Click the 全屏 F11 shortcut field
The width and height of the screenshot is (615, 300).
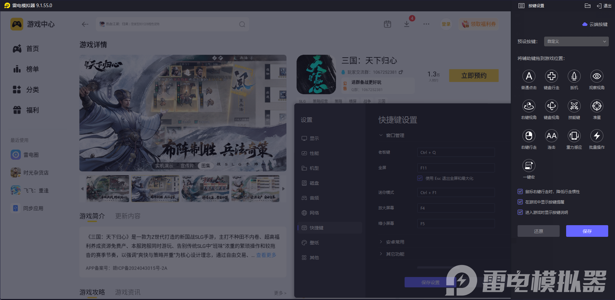click(455, 168)
